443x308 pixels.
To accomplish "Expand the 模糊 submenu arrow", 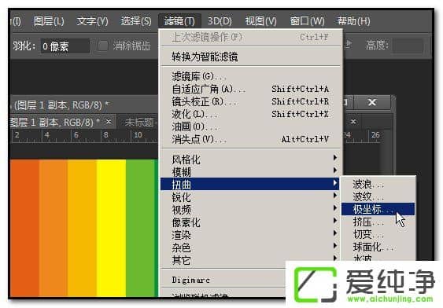I will (334, 170).
